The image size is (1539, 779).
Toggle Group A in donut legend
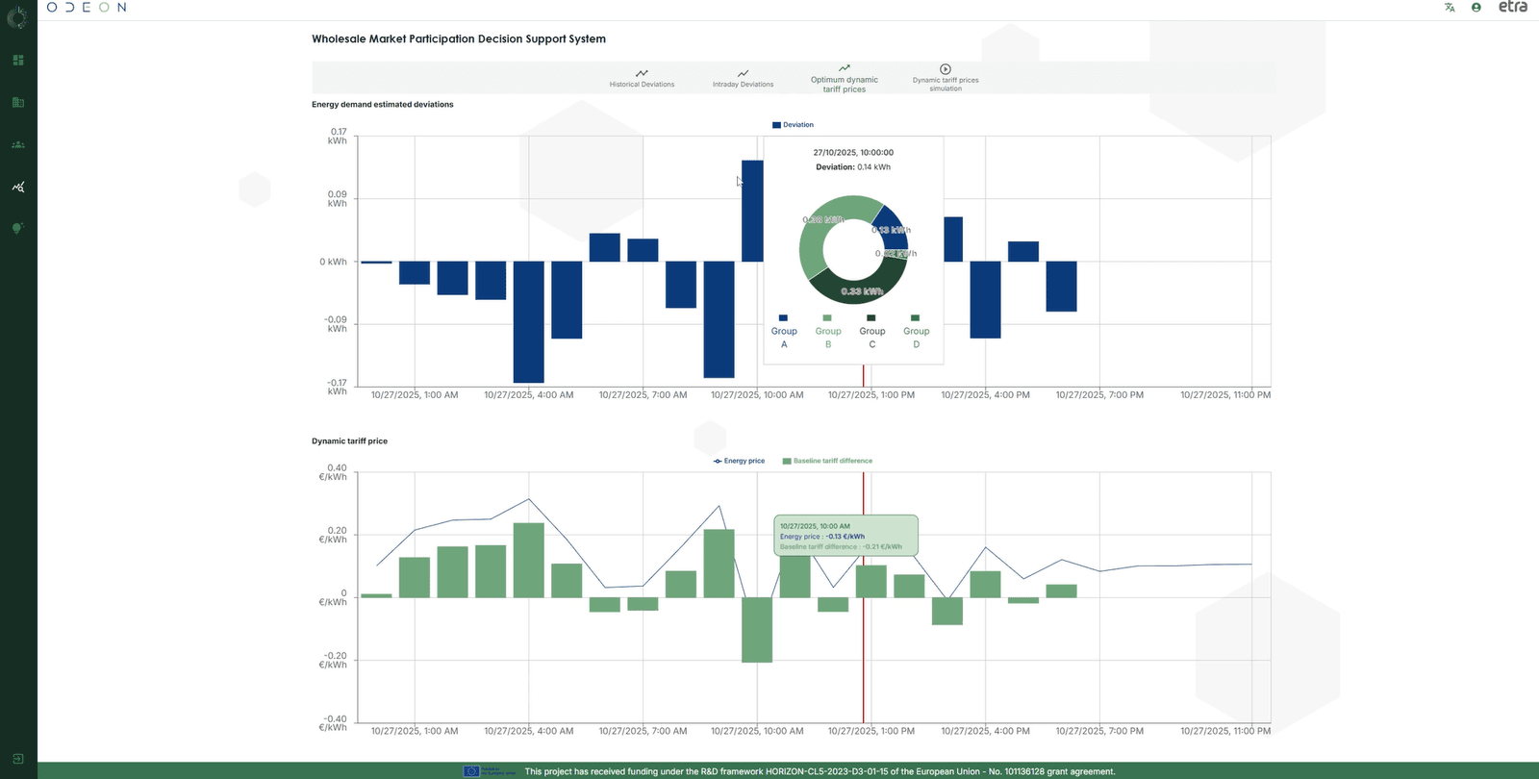tap(784, 331)
